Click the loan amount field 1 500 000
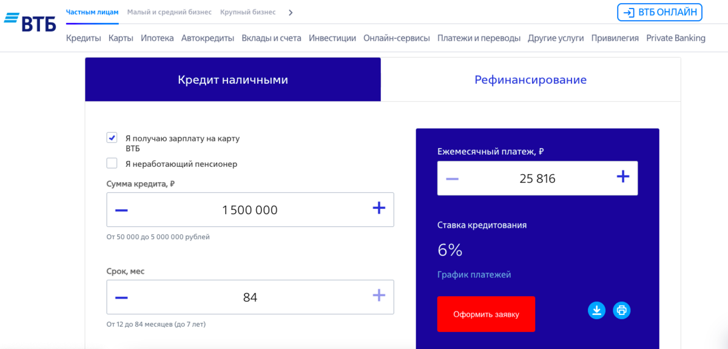This screenshot has height=349, width=728. [x=250, y=210]
